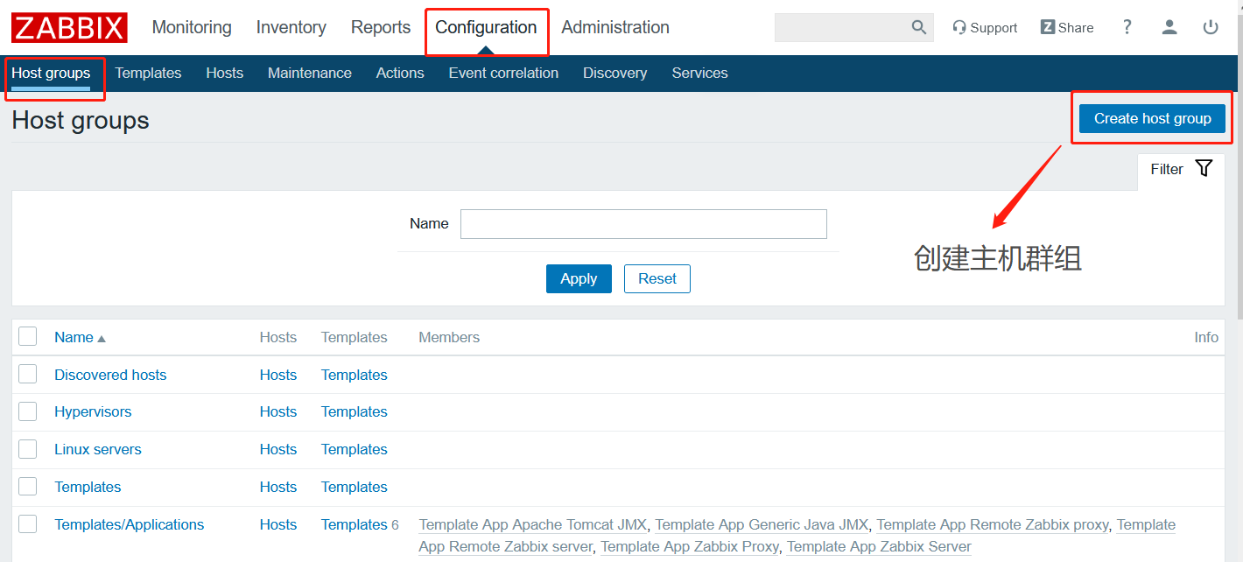Image resolution: width=1243 pixels, height=562 pixels.
Task: Click the Zabbix logo
Action: [68, 27]
